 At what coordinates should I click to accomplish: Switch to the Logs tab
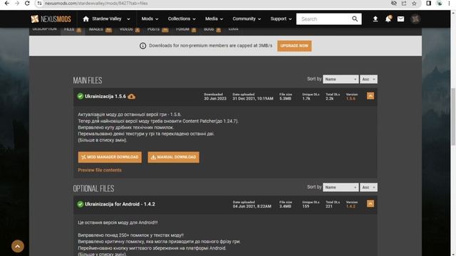[234, 29]
